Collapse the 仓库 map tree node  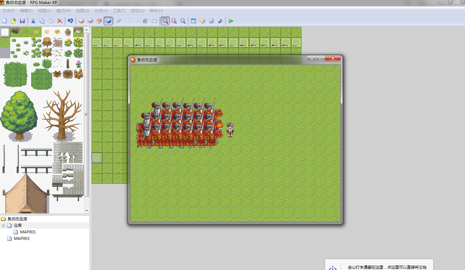click(x=3, y=225)
